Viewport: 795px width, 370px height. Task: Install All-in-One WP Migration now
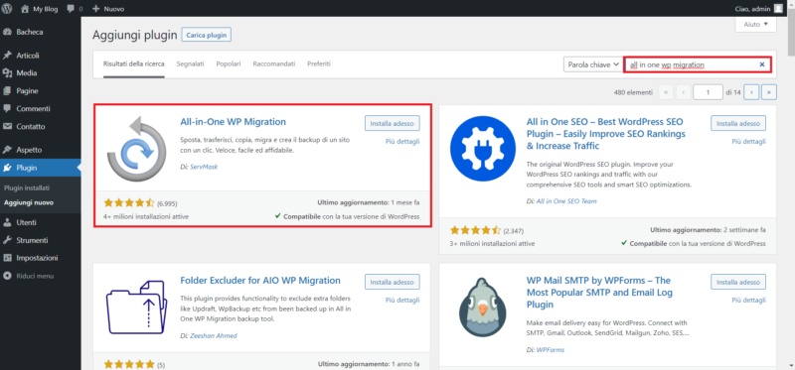[392, 124]
